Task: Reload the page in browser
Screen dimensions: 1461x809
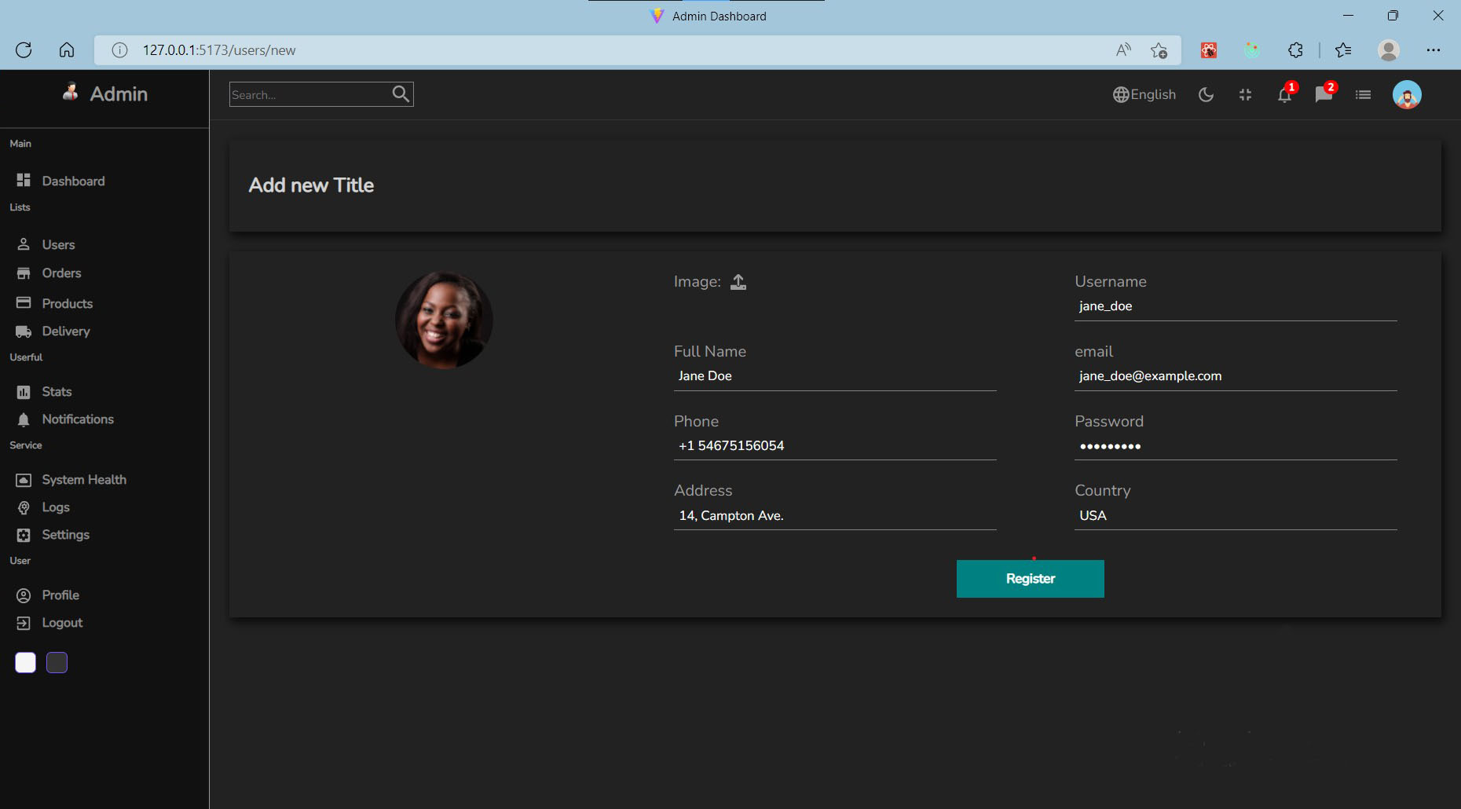Action: tap(24, 50)
